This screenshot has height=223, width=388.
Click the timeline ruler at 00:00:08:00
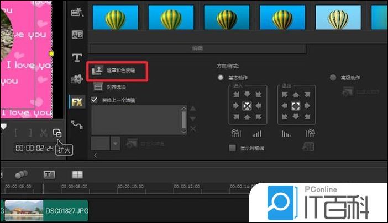pyautogui.click(x=74, y=187)
